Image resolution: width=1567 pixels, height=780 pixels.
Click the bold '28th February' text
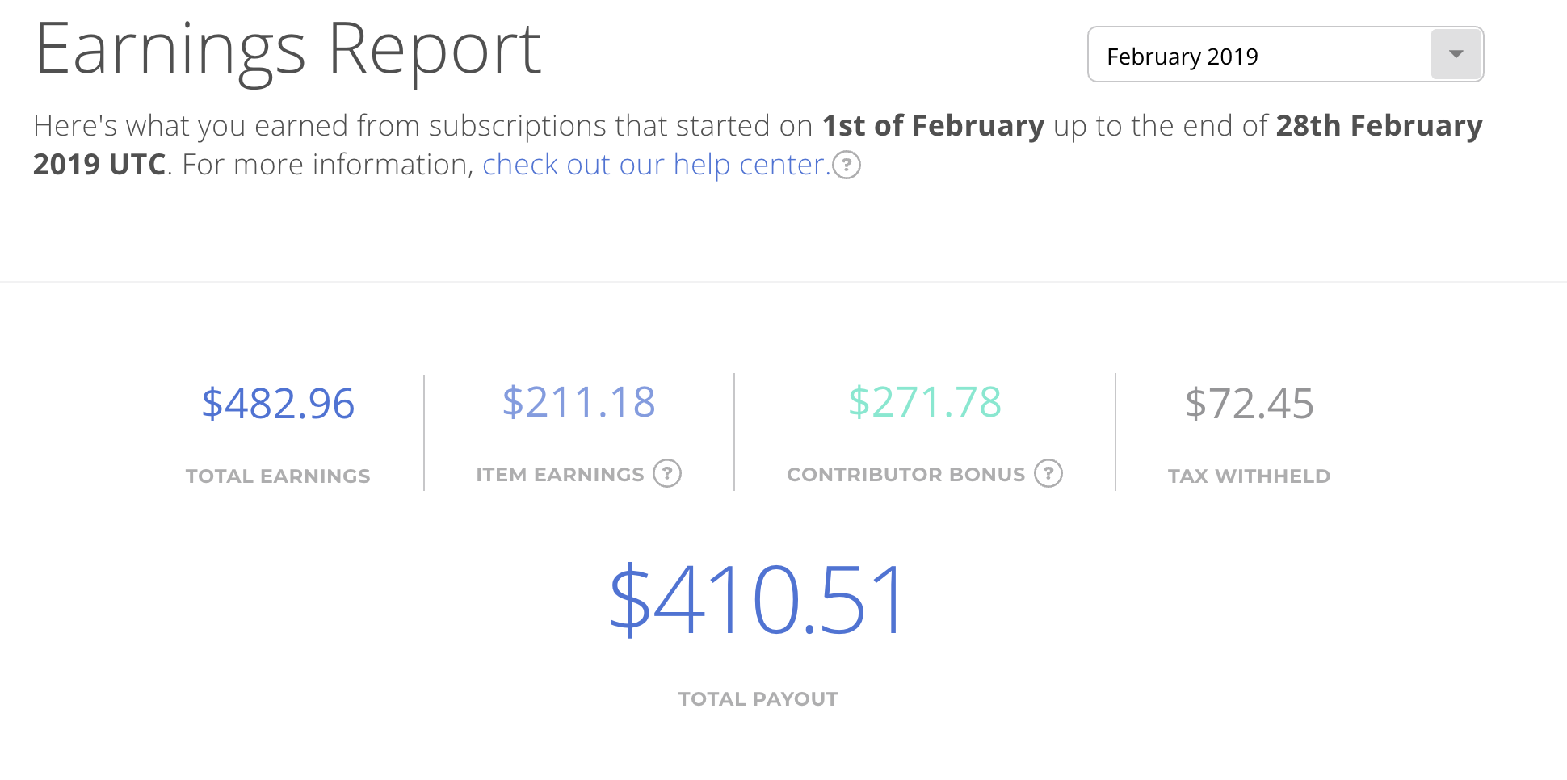(1379, 126)
